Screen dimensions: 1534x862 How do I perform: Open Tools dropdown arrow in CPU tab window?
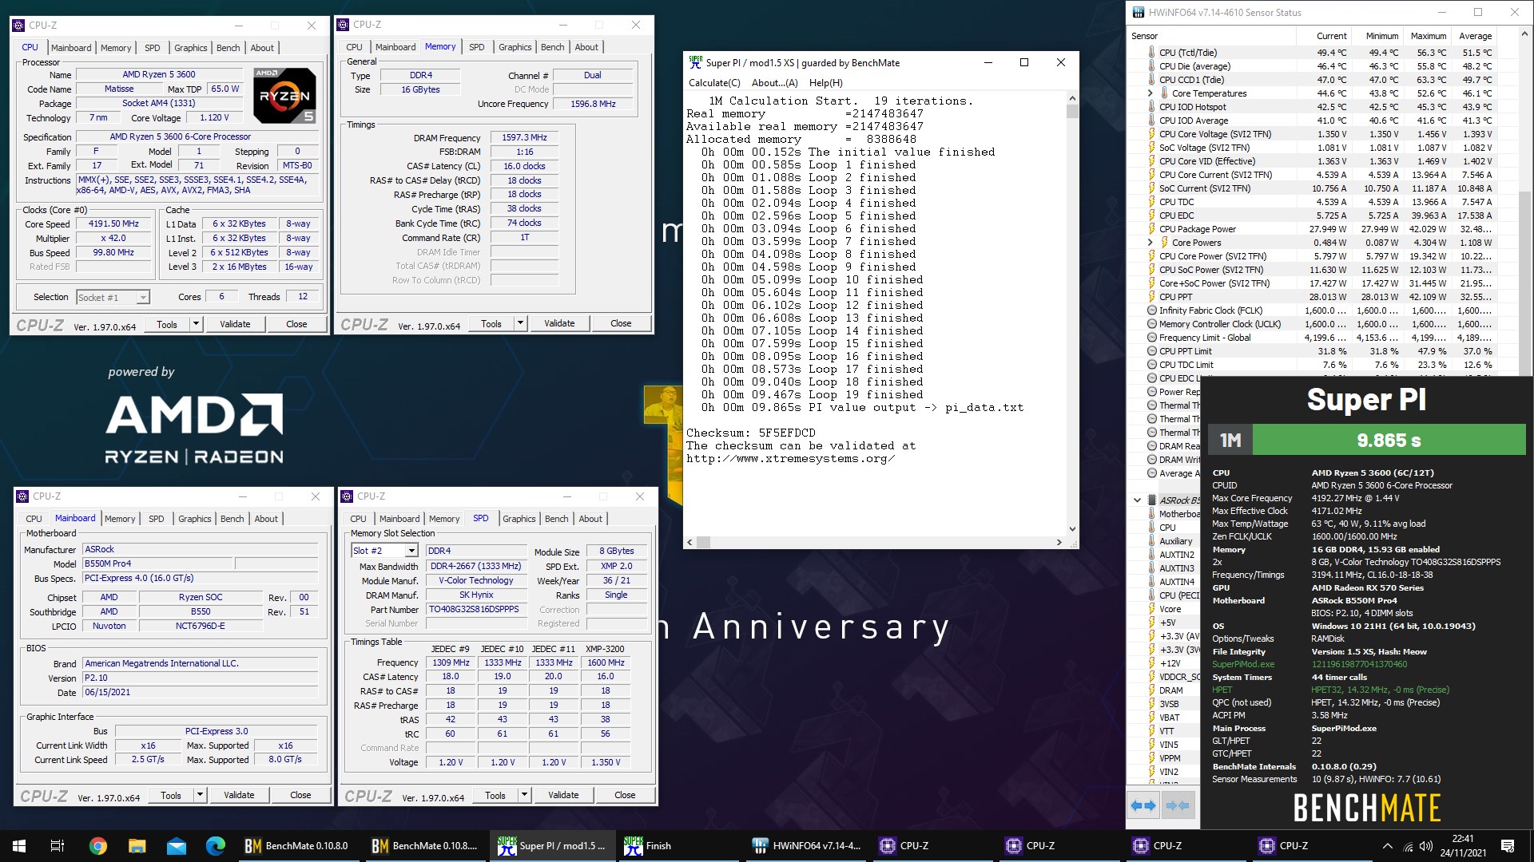pos(196,324)
